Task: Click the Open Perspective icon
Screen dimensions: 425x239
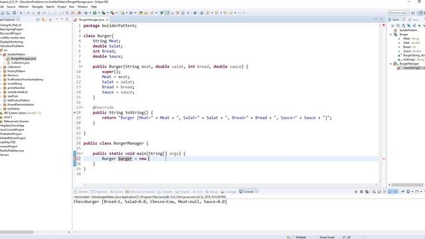Action: click(413, 13)
